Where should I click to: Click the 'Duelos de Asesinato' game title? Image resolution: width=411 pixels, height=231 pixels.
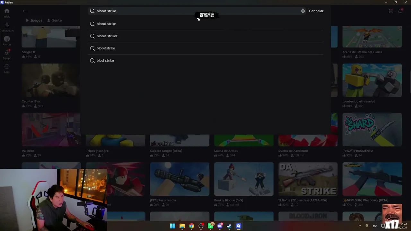tap(293, 151)
